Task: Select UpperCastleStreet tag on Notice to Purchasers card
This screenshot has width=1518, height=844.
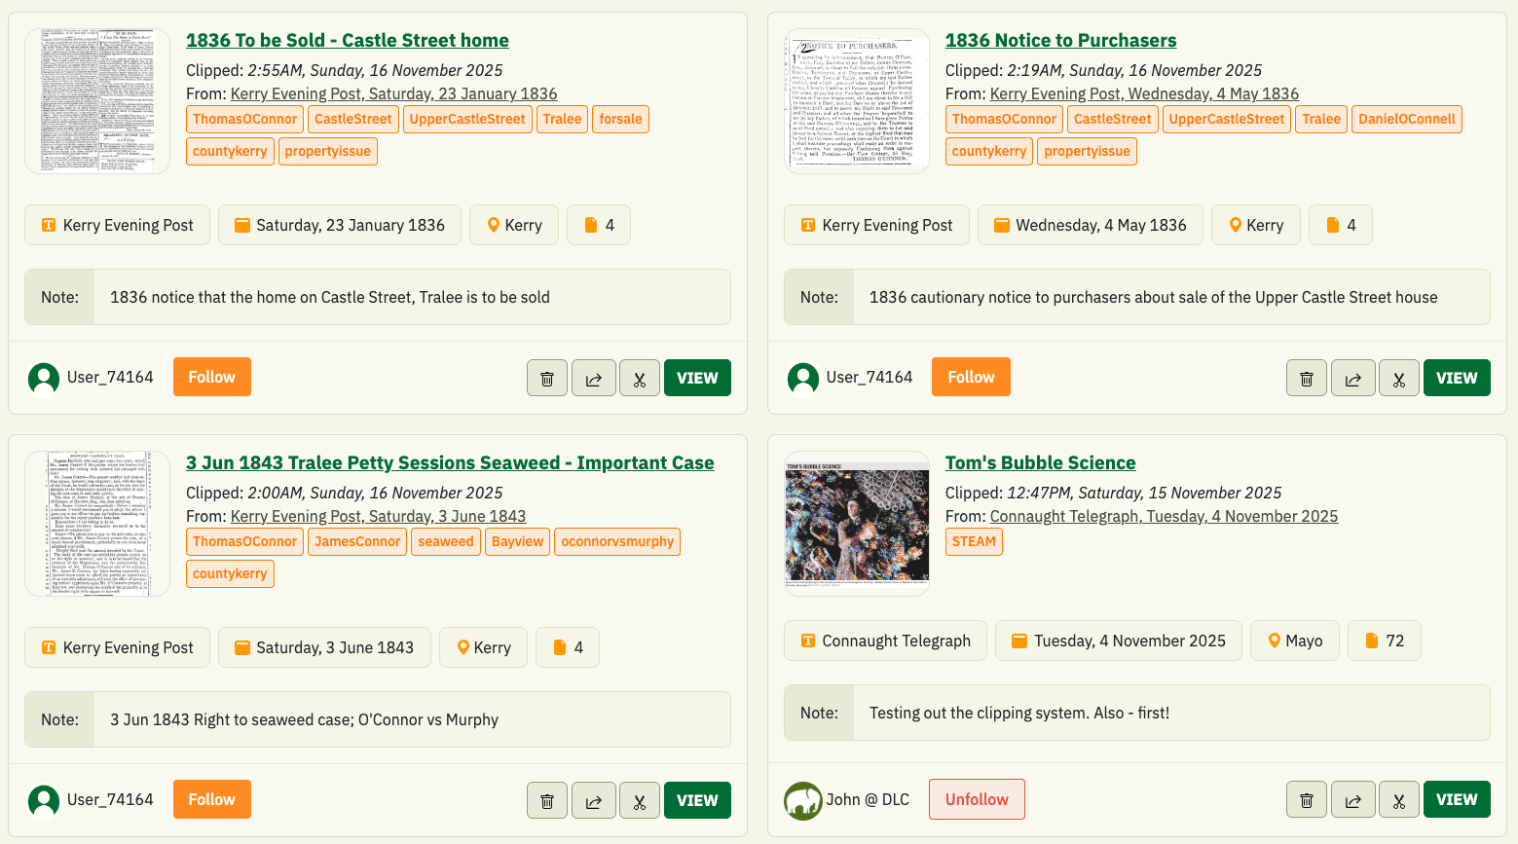Action: (1227, 119)
